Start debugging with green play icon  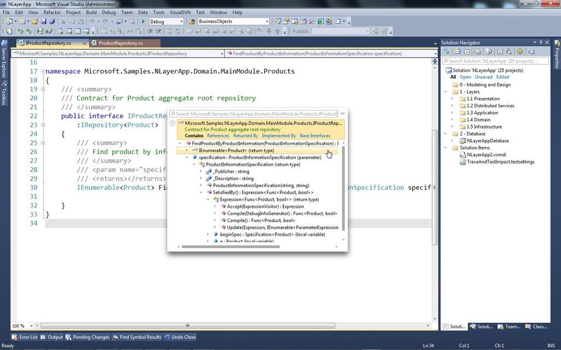(143, 21)
